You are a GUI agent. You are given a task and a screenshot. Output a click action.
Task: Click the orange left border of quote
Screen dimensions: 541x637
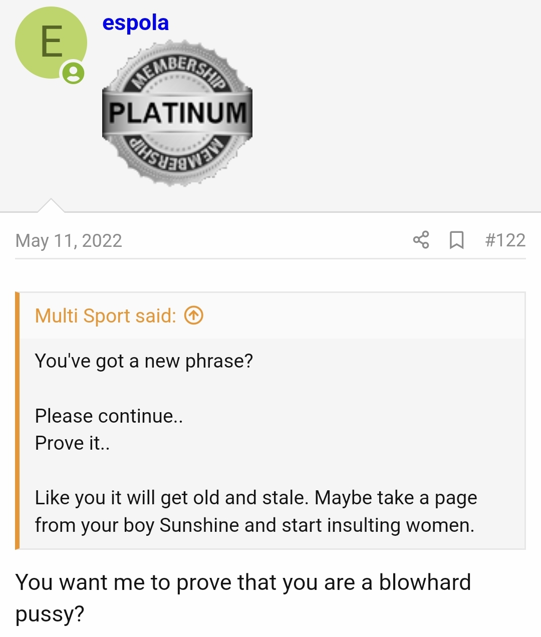pyautogui.click(x=17, y=421)
